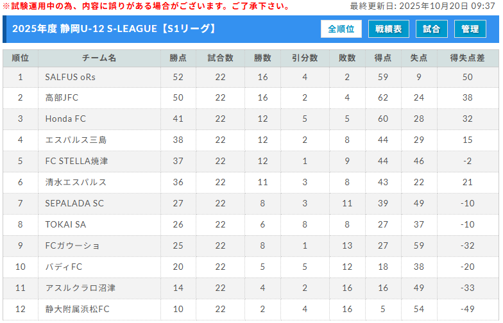Click FC STELLA焼津 team name
The height and width of the screenshot is (323, 503).
tap(76, 161)
